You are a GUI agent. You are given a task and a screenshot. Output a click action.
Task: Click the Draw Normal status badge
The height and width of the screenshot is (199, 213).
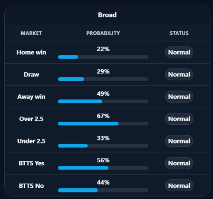click(x=179, y=74)
